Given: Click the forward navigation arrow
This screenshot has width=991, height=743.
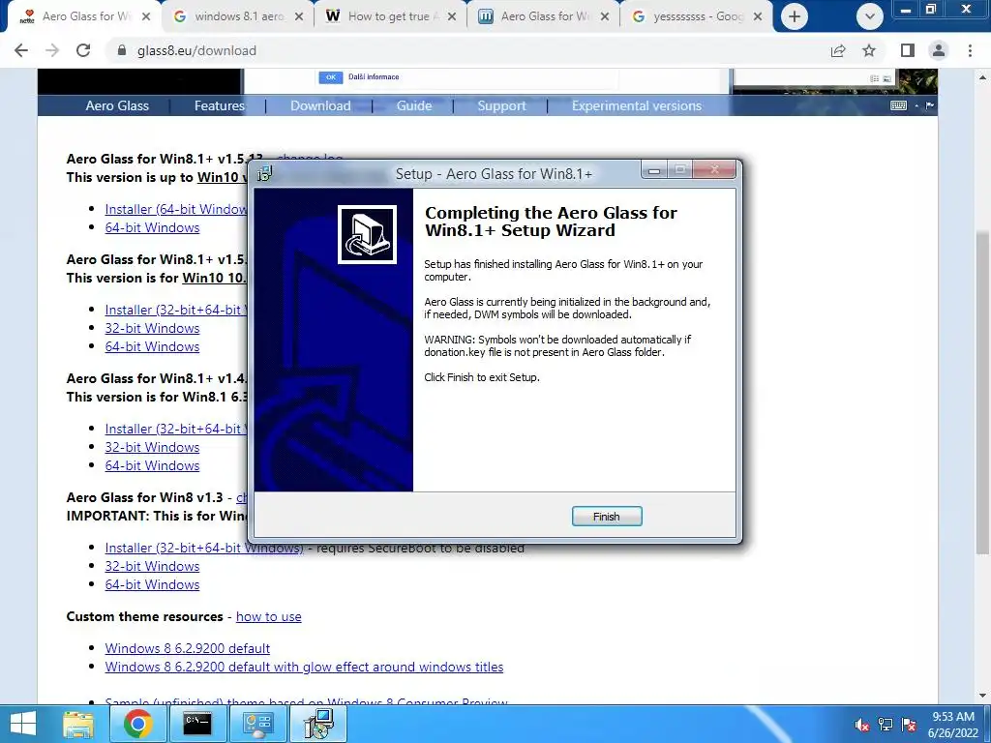Looking at the screenshot, I should [x=52, y=50].
